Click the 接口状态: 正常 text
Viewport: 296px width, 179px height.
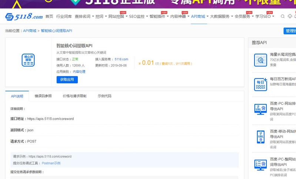coord(67,59)
